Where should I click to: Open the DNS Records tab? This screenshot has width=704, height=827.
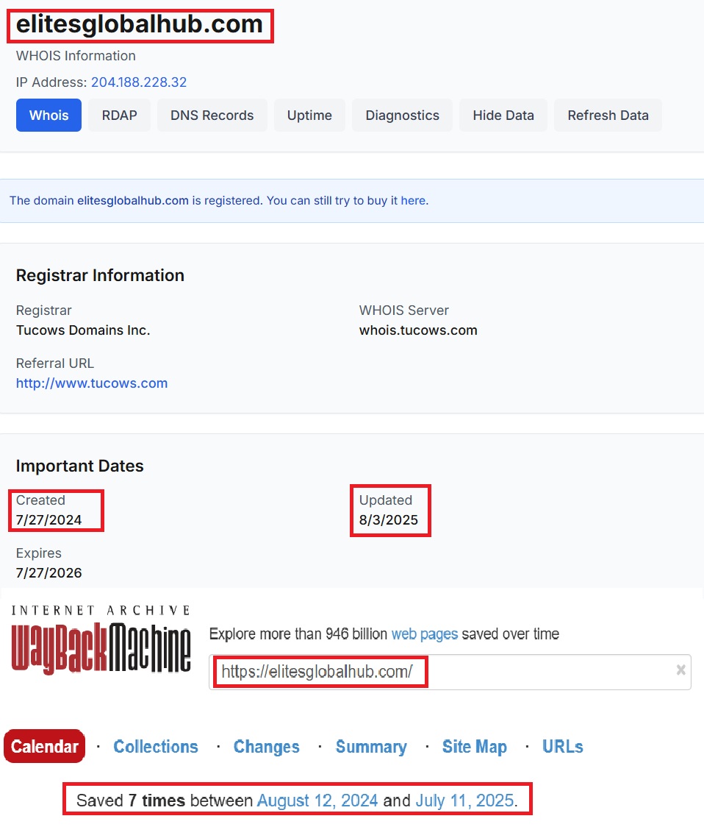coord(212,115)
